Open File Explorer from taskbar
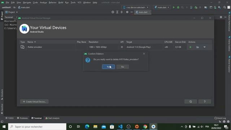 (x=95, y=127)
